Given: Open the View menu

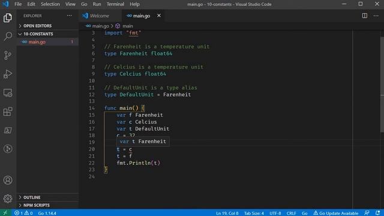Looking at the screenshot, I should point(70,4).
